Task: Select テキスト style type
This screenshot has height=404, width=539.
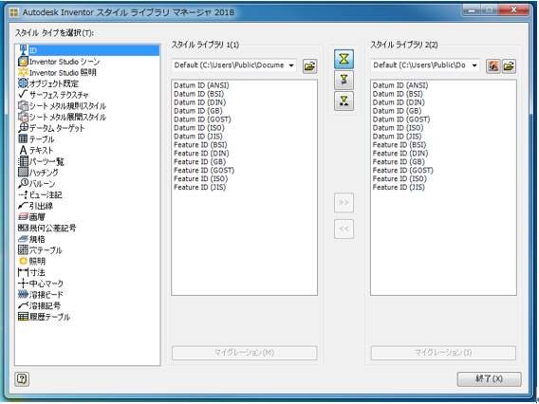Action: pos(36,150)
